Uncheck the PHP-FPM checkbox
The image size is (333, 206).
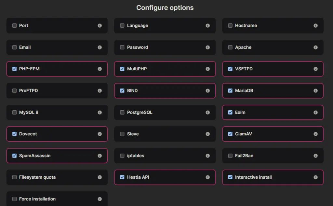(x=14, y=69)
